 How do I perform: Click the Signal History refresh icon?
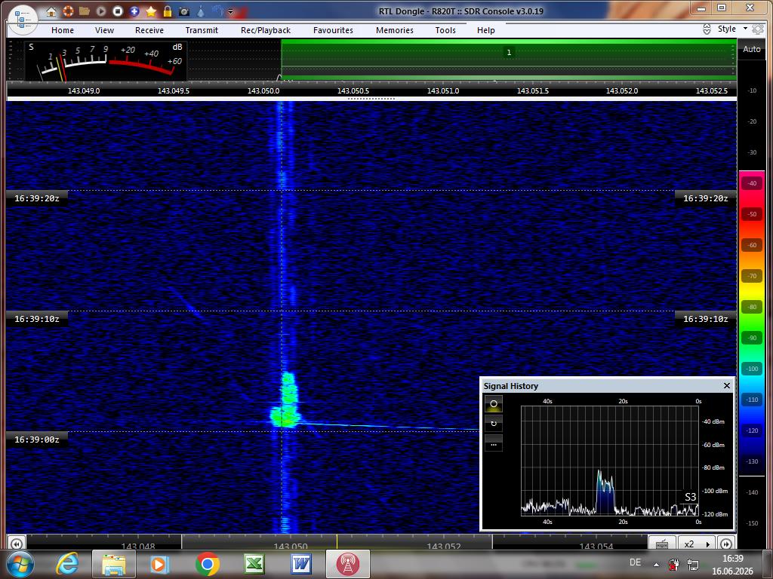pyautogui.click(x=494, y=424)
